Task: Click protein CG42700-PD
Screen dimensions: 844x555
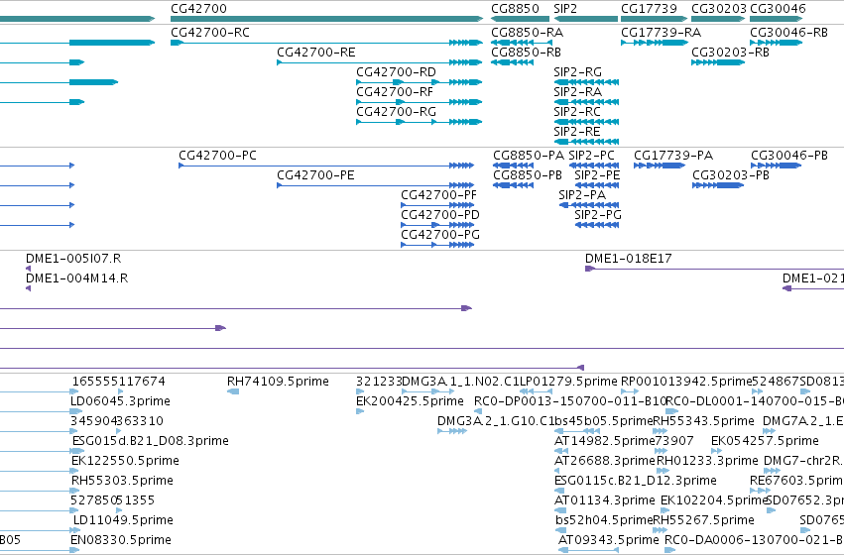Action: [x=437, y=225]
